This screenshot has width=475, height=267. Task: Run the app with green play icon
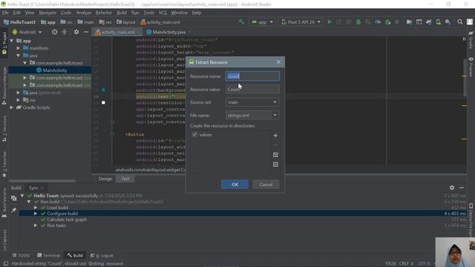(330, 22)
